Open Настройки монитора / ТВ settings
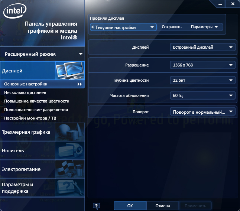Screen dimensions: 240x211 pos(30,118)
